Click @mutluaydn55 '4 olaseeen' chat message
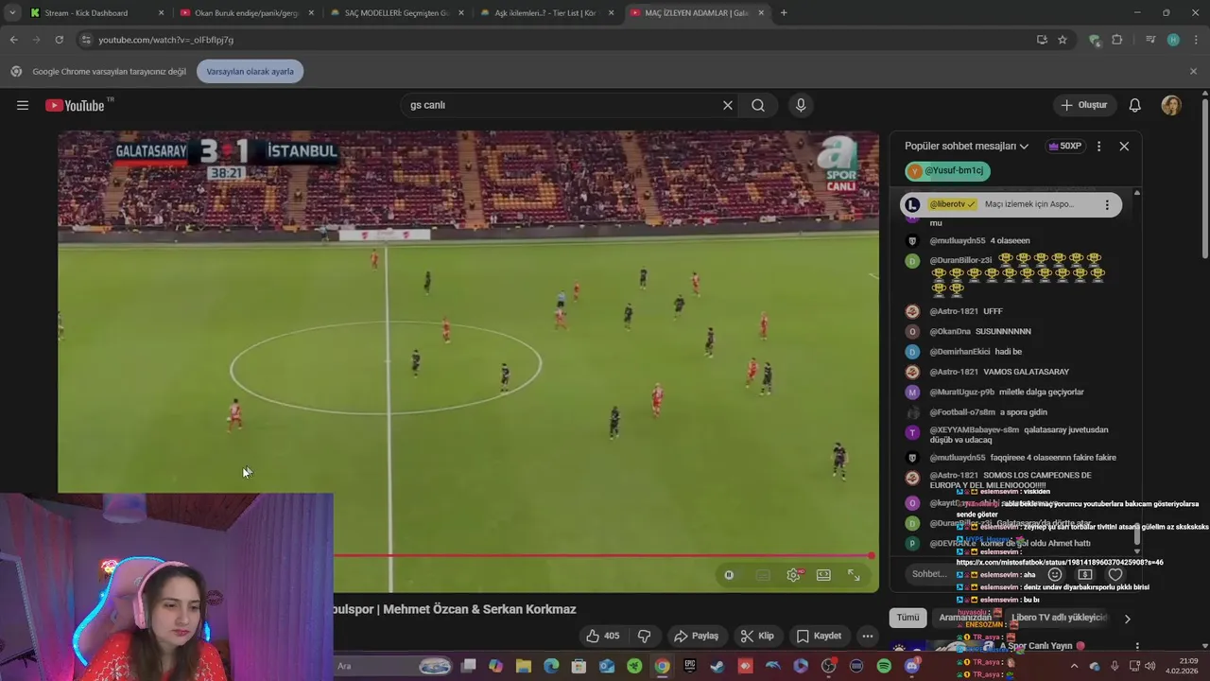 979,240
